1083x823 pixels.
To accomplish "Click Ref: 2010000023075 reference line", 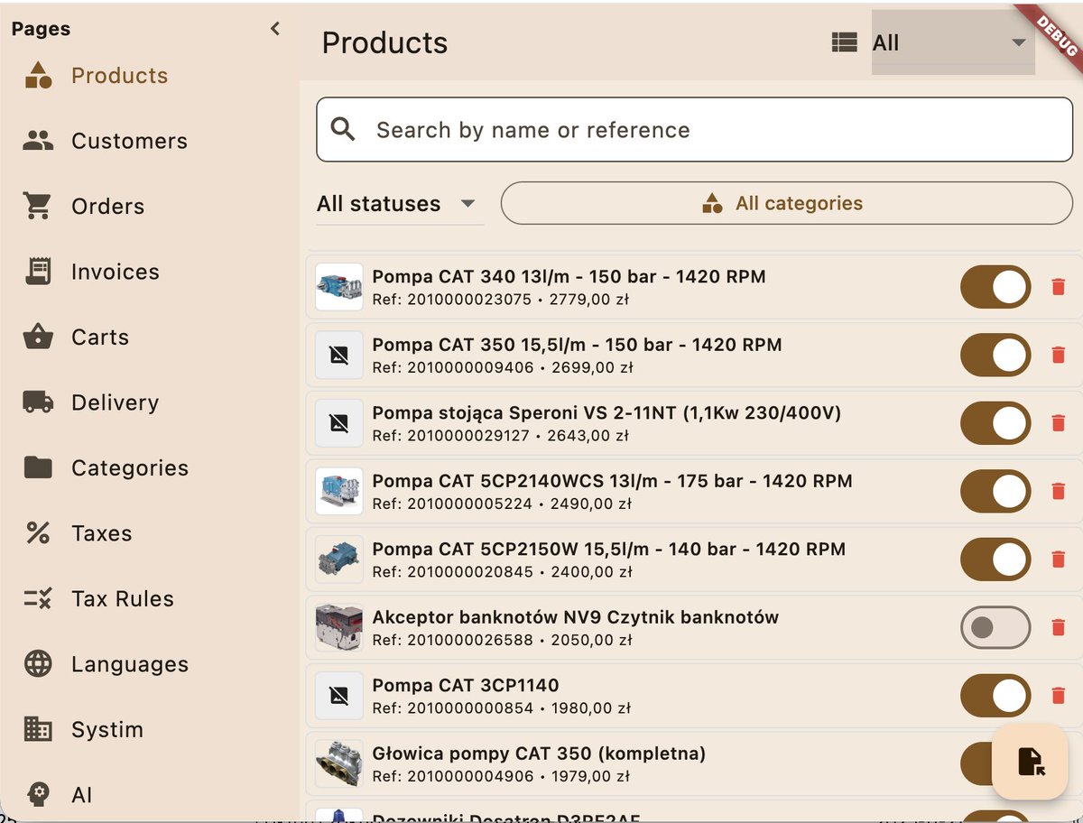I will click(501, 300).
